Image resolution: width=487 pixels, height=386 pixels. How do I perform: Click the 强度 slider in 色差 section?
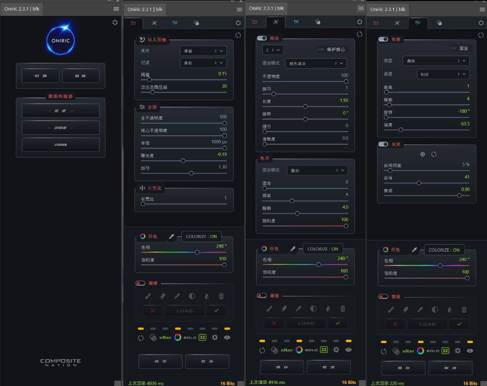(427, 130)
